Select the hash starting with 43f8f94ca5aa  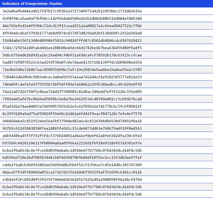72,18
